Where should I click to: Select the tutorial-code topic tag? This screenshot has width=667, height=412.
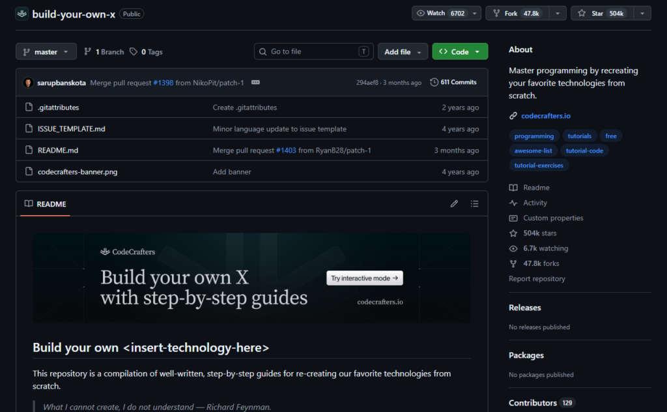584,150
